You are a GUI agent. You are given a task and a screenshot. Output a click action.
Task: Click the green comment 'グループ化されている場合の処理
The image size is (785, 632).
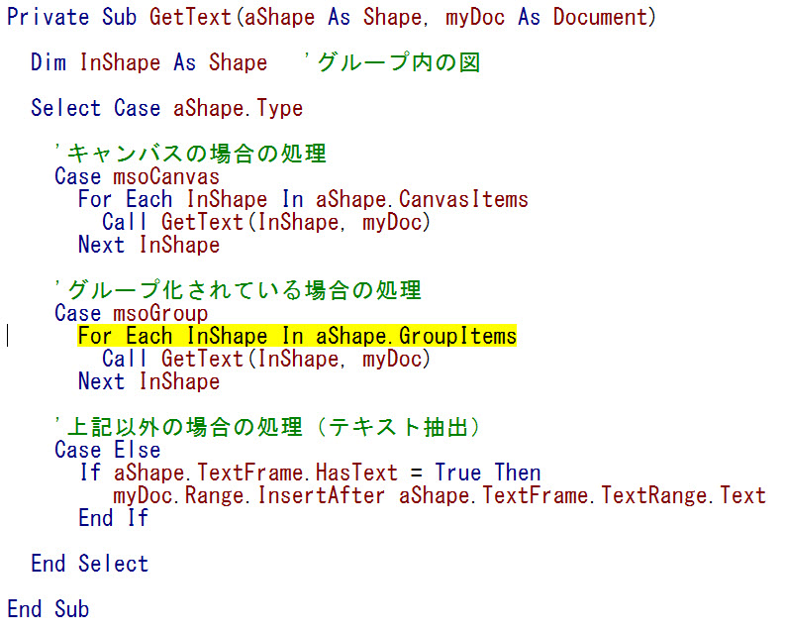click(x=238, y=291)
